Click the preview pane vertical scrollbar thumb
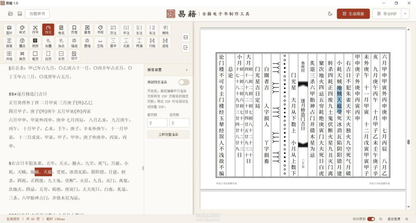Screen dimensions: 416x223 409,142
